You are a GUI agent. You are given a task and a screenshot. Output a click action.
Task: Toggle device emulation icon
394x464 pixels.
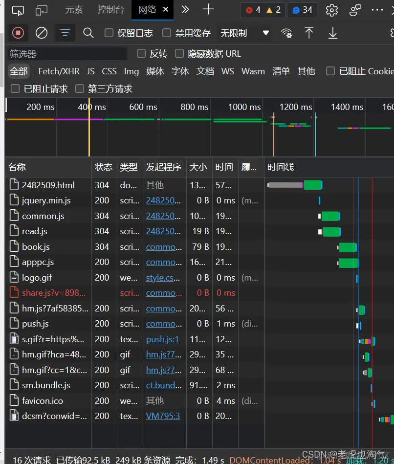click(41, 11)
